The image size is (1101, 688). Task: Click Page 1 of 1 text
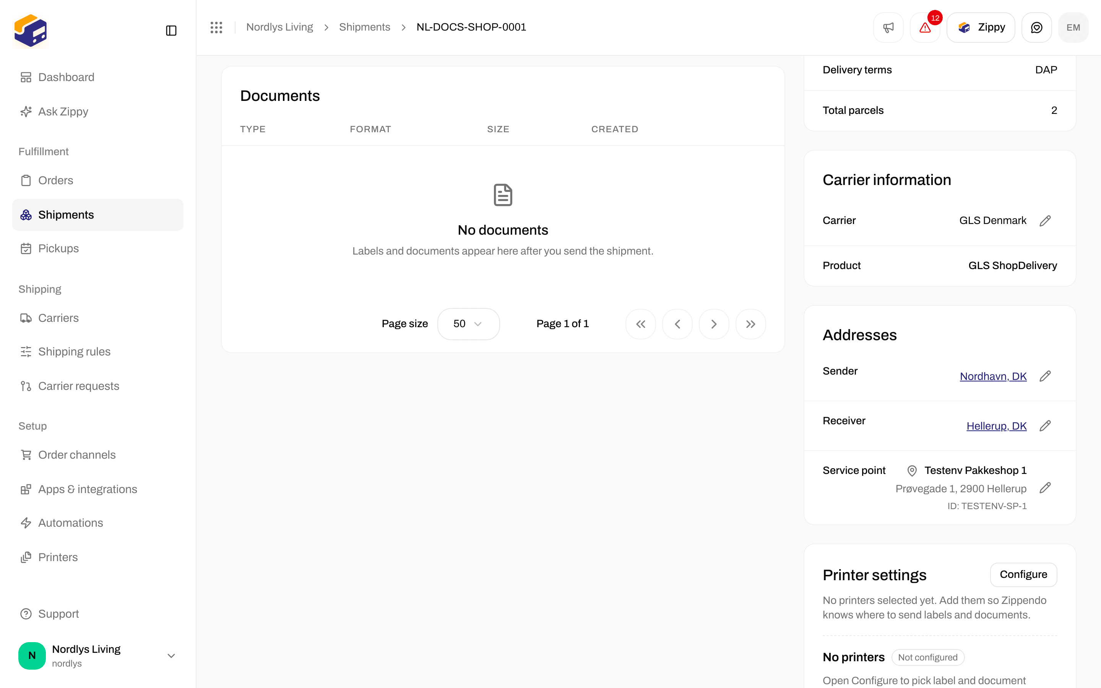pos(562,324)
